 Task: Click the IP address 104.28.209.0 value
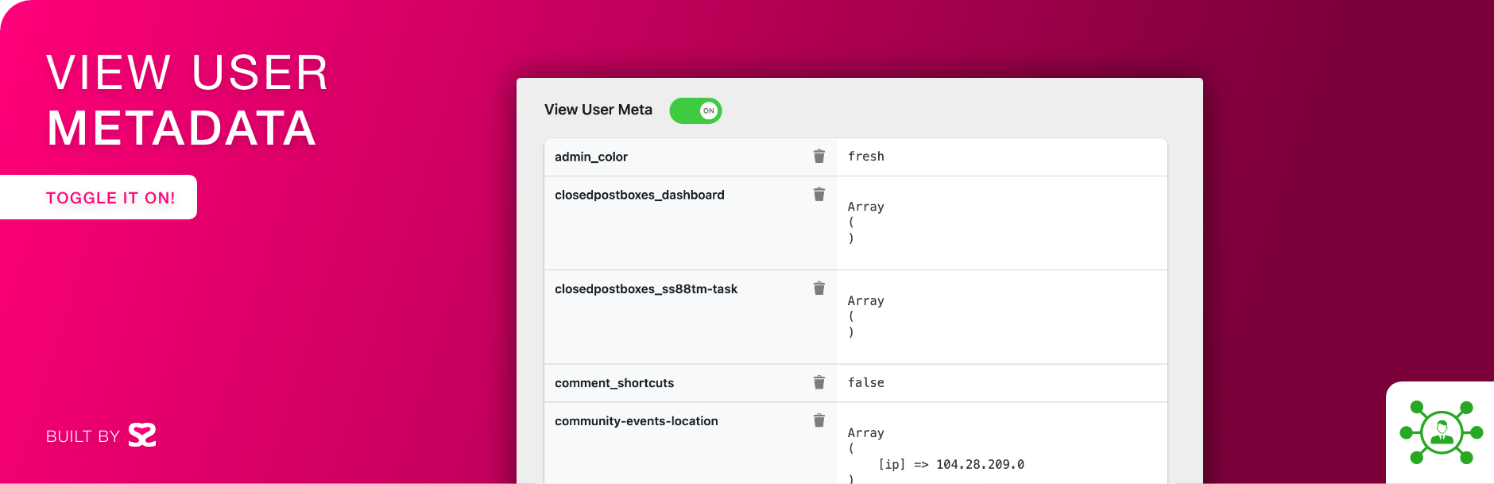(x=980, y=464)
